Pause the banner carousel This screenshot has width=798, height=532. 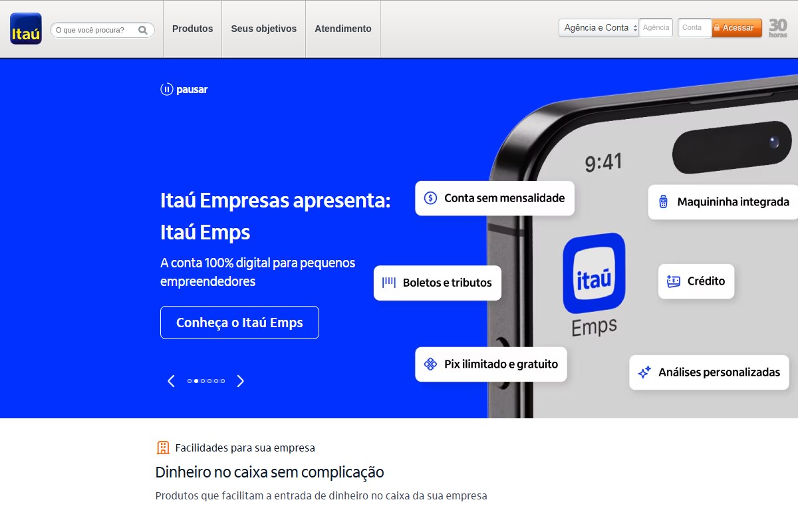[x=184, y=89]
